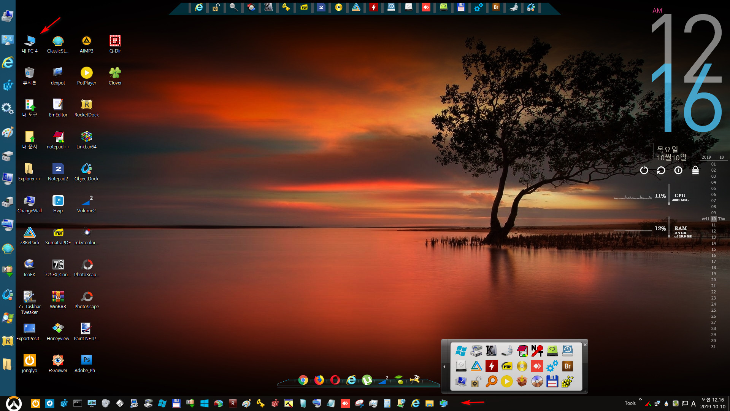Click paint palette icon in left sidebar
Image resolution: width=730 pixels, height=411 pixels.
pyautogui.click(x=8, y=132)
